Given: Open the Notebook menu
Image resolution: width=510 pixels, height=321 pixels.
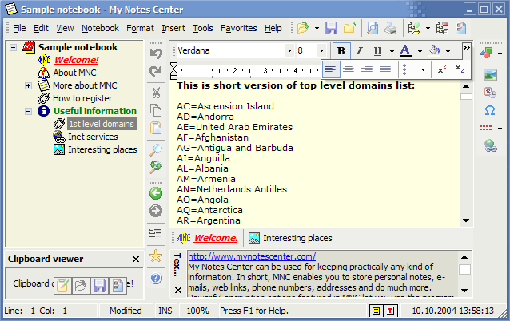Looking at the screenshot, I should tap(100, 28).
